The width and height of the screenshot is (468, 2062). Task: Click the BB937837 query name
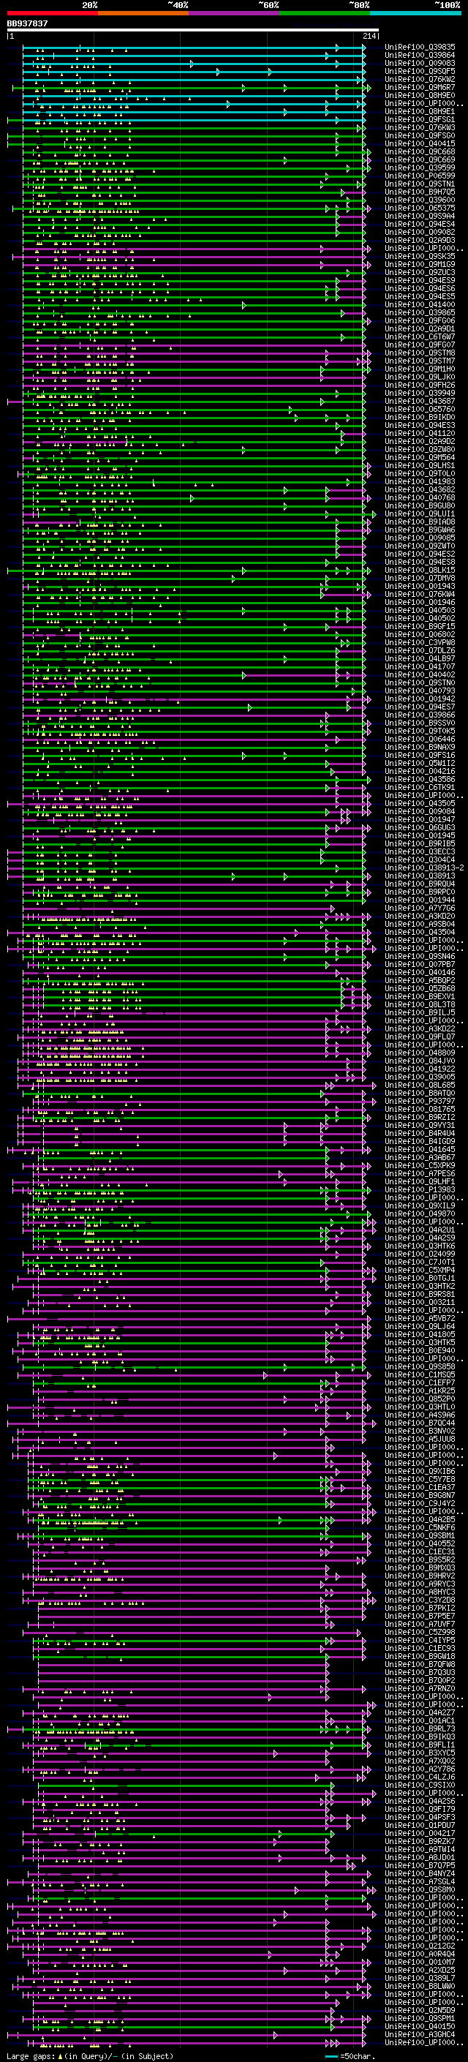(x=27, y=23)
